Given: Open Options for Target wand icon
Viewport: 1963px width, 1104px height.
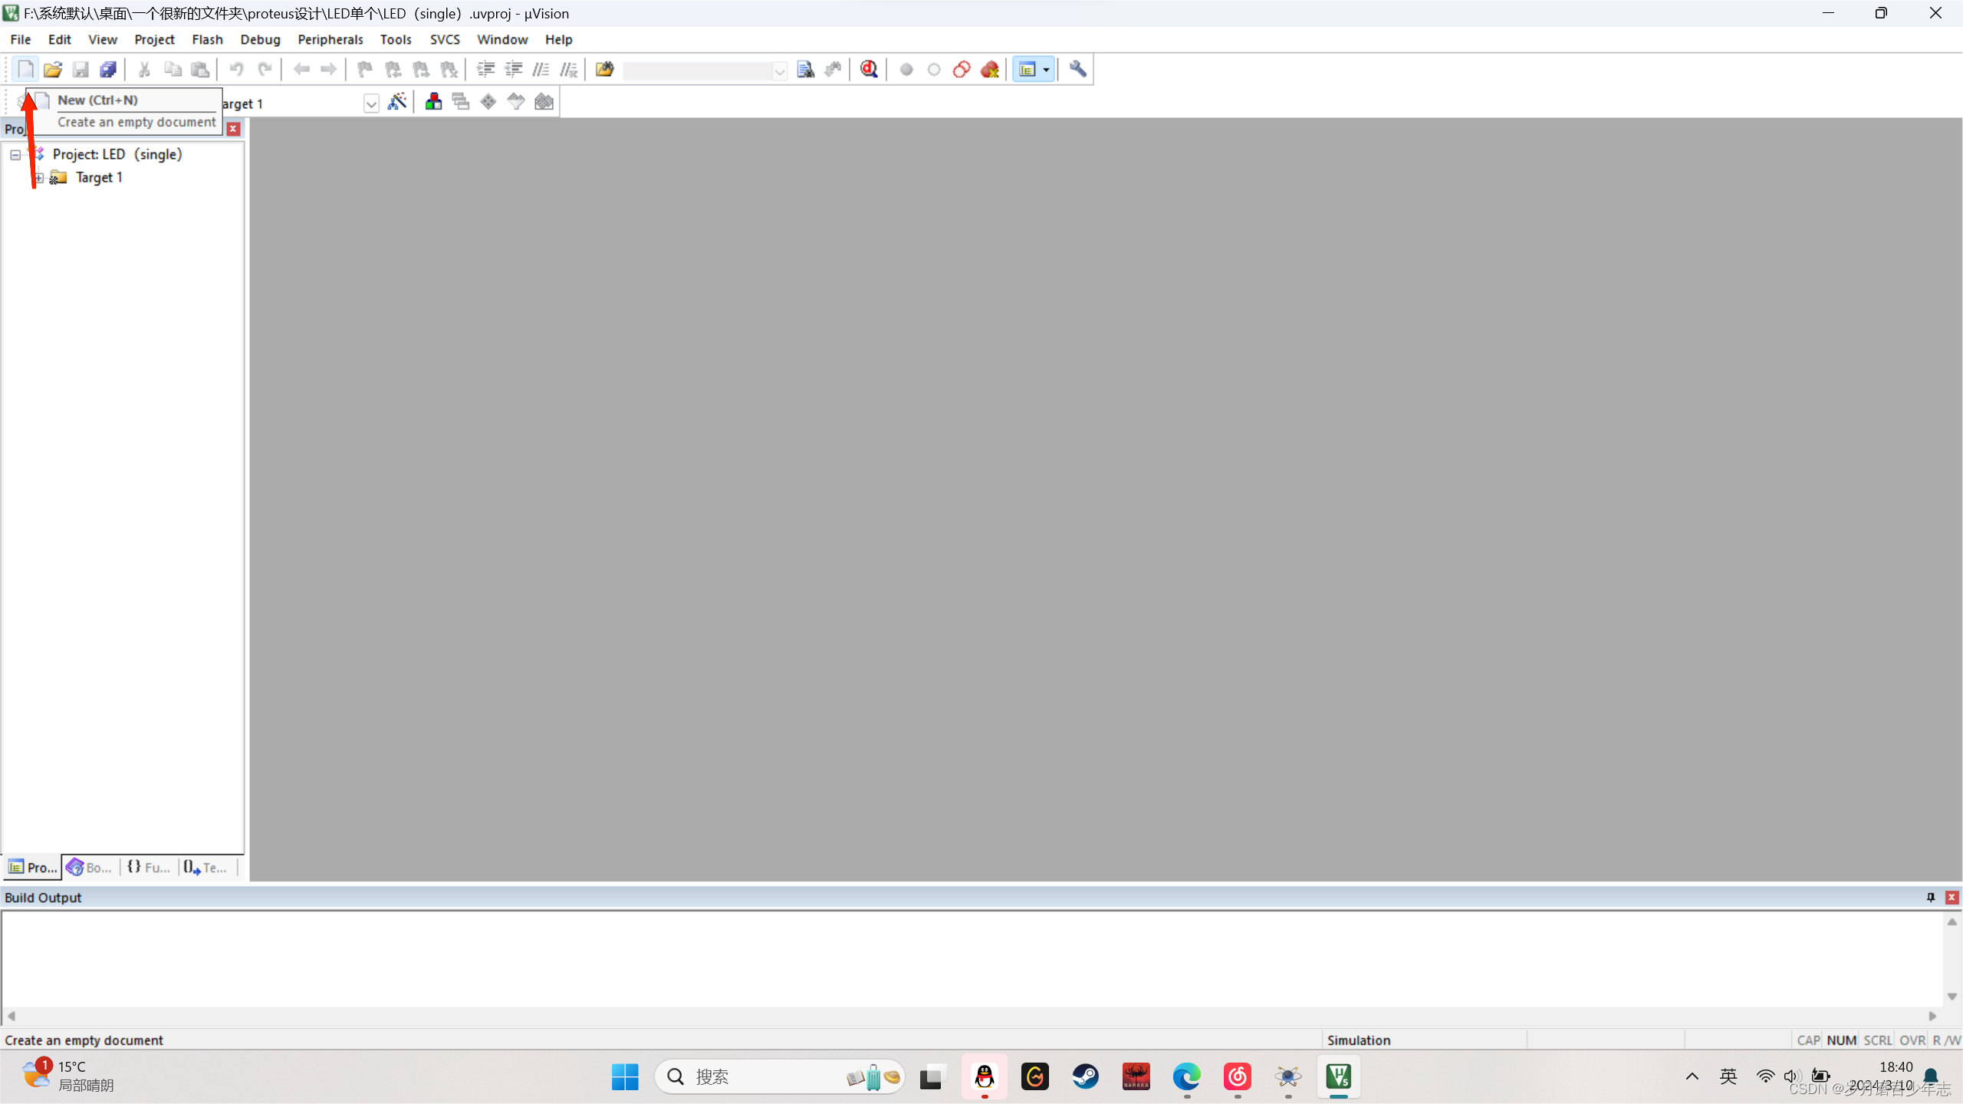Looking at the screenshot, I should (396, 102).
